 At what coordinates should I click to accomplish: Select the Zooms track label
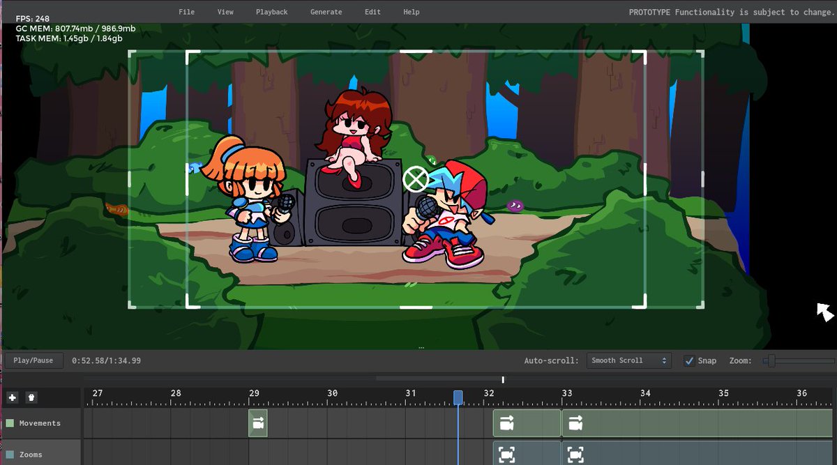pos(31,455)
